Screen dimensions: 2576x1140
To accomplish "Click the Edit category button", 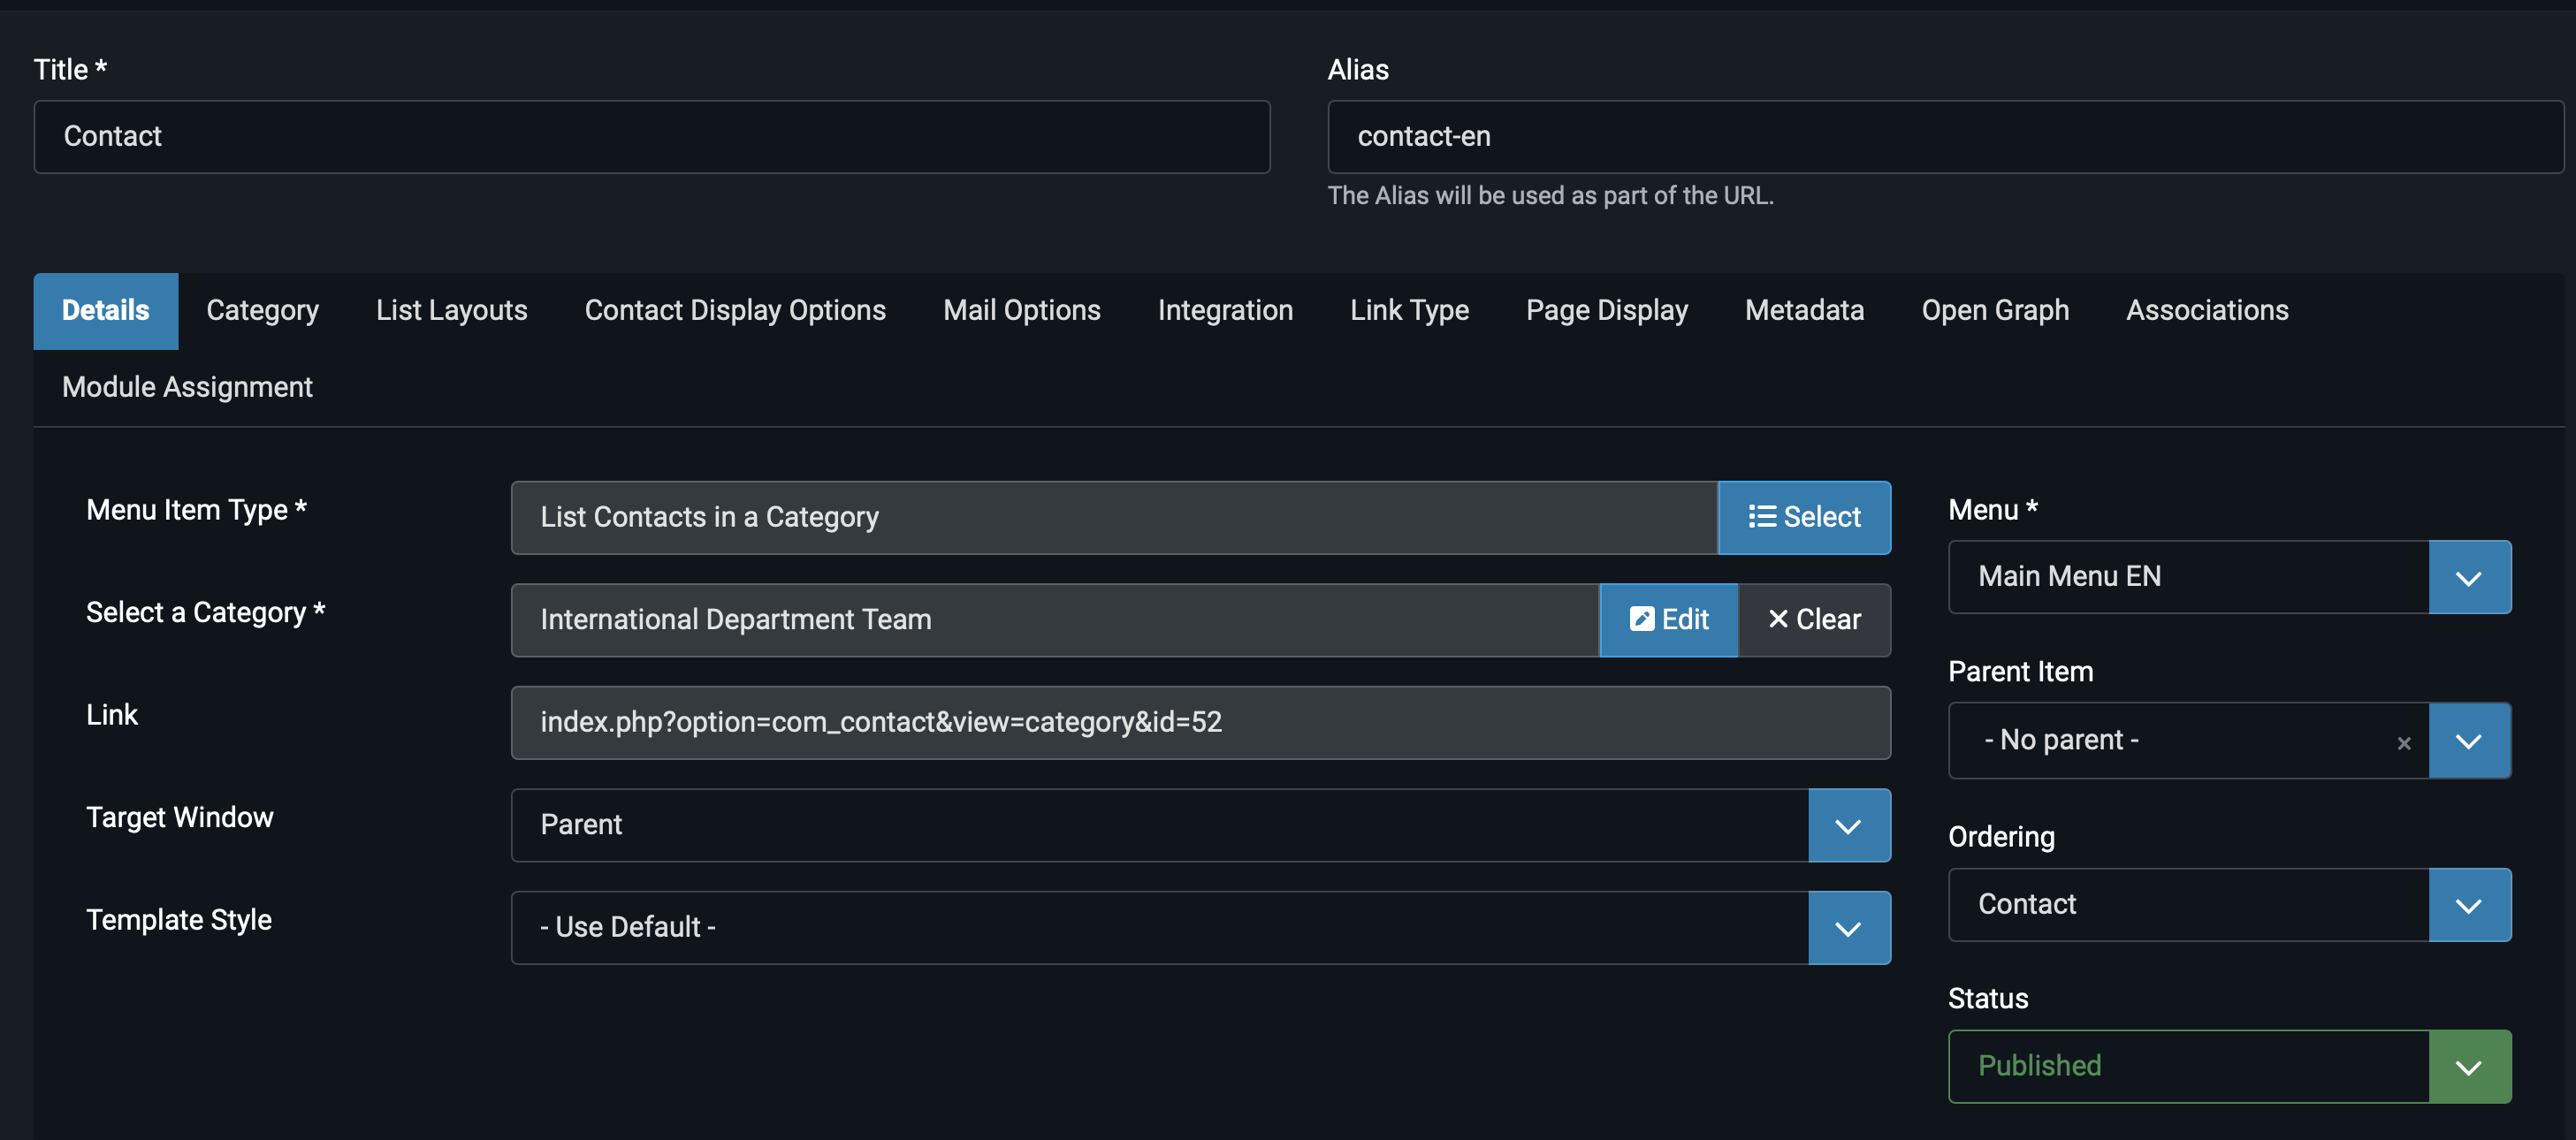I will 1668,620.
